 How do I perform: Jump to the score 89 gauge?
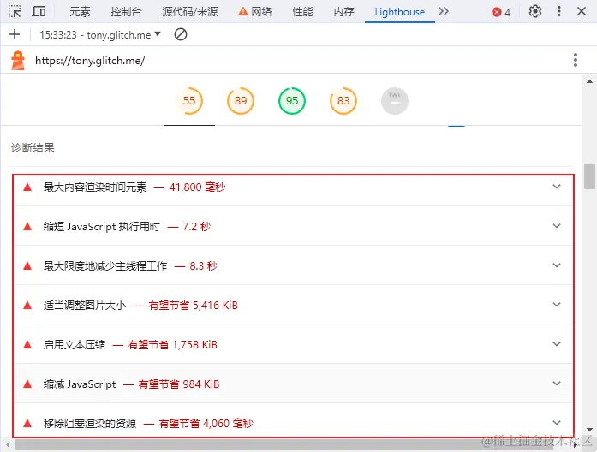(240, 101)
